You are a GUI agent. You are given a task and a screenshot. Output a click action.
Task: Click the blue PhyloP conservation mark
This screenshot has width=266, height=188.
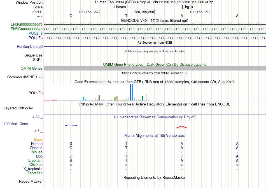[71, 125]
